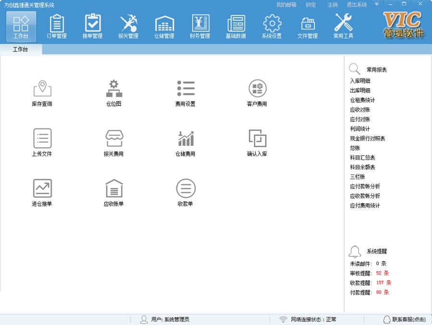Open the 应付对账 report
This screenshot has height=325, width=432.
pyautogui.click(x=360, y=119)
